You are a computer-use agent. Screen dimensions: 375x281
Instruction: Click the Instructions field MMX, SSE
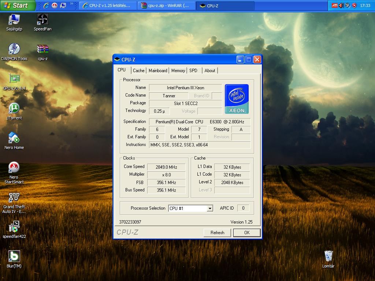click(x=200, y=145)
